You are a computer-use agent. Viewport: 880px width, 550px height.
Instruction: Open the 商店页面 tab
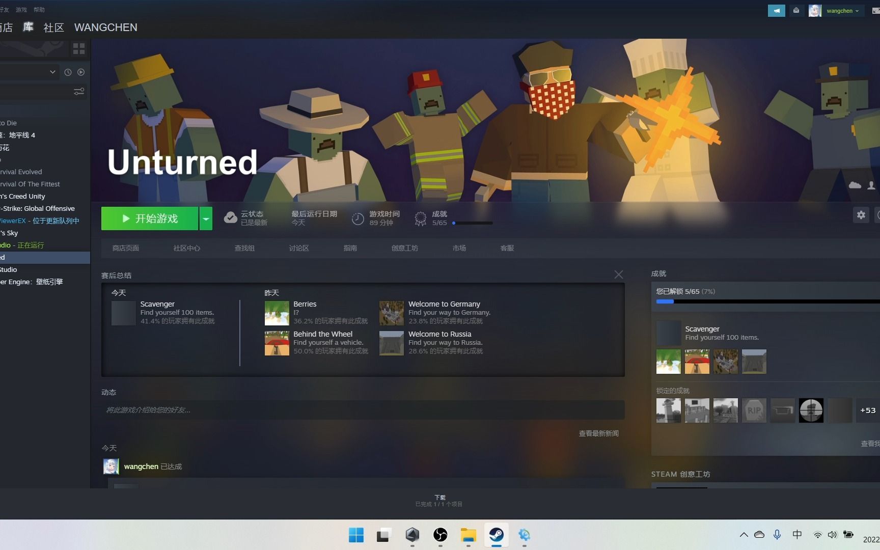point(126,248)
